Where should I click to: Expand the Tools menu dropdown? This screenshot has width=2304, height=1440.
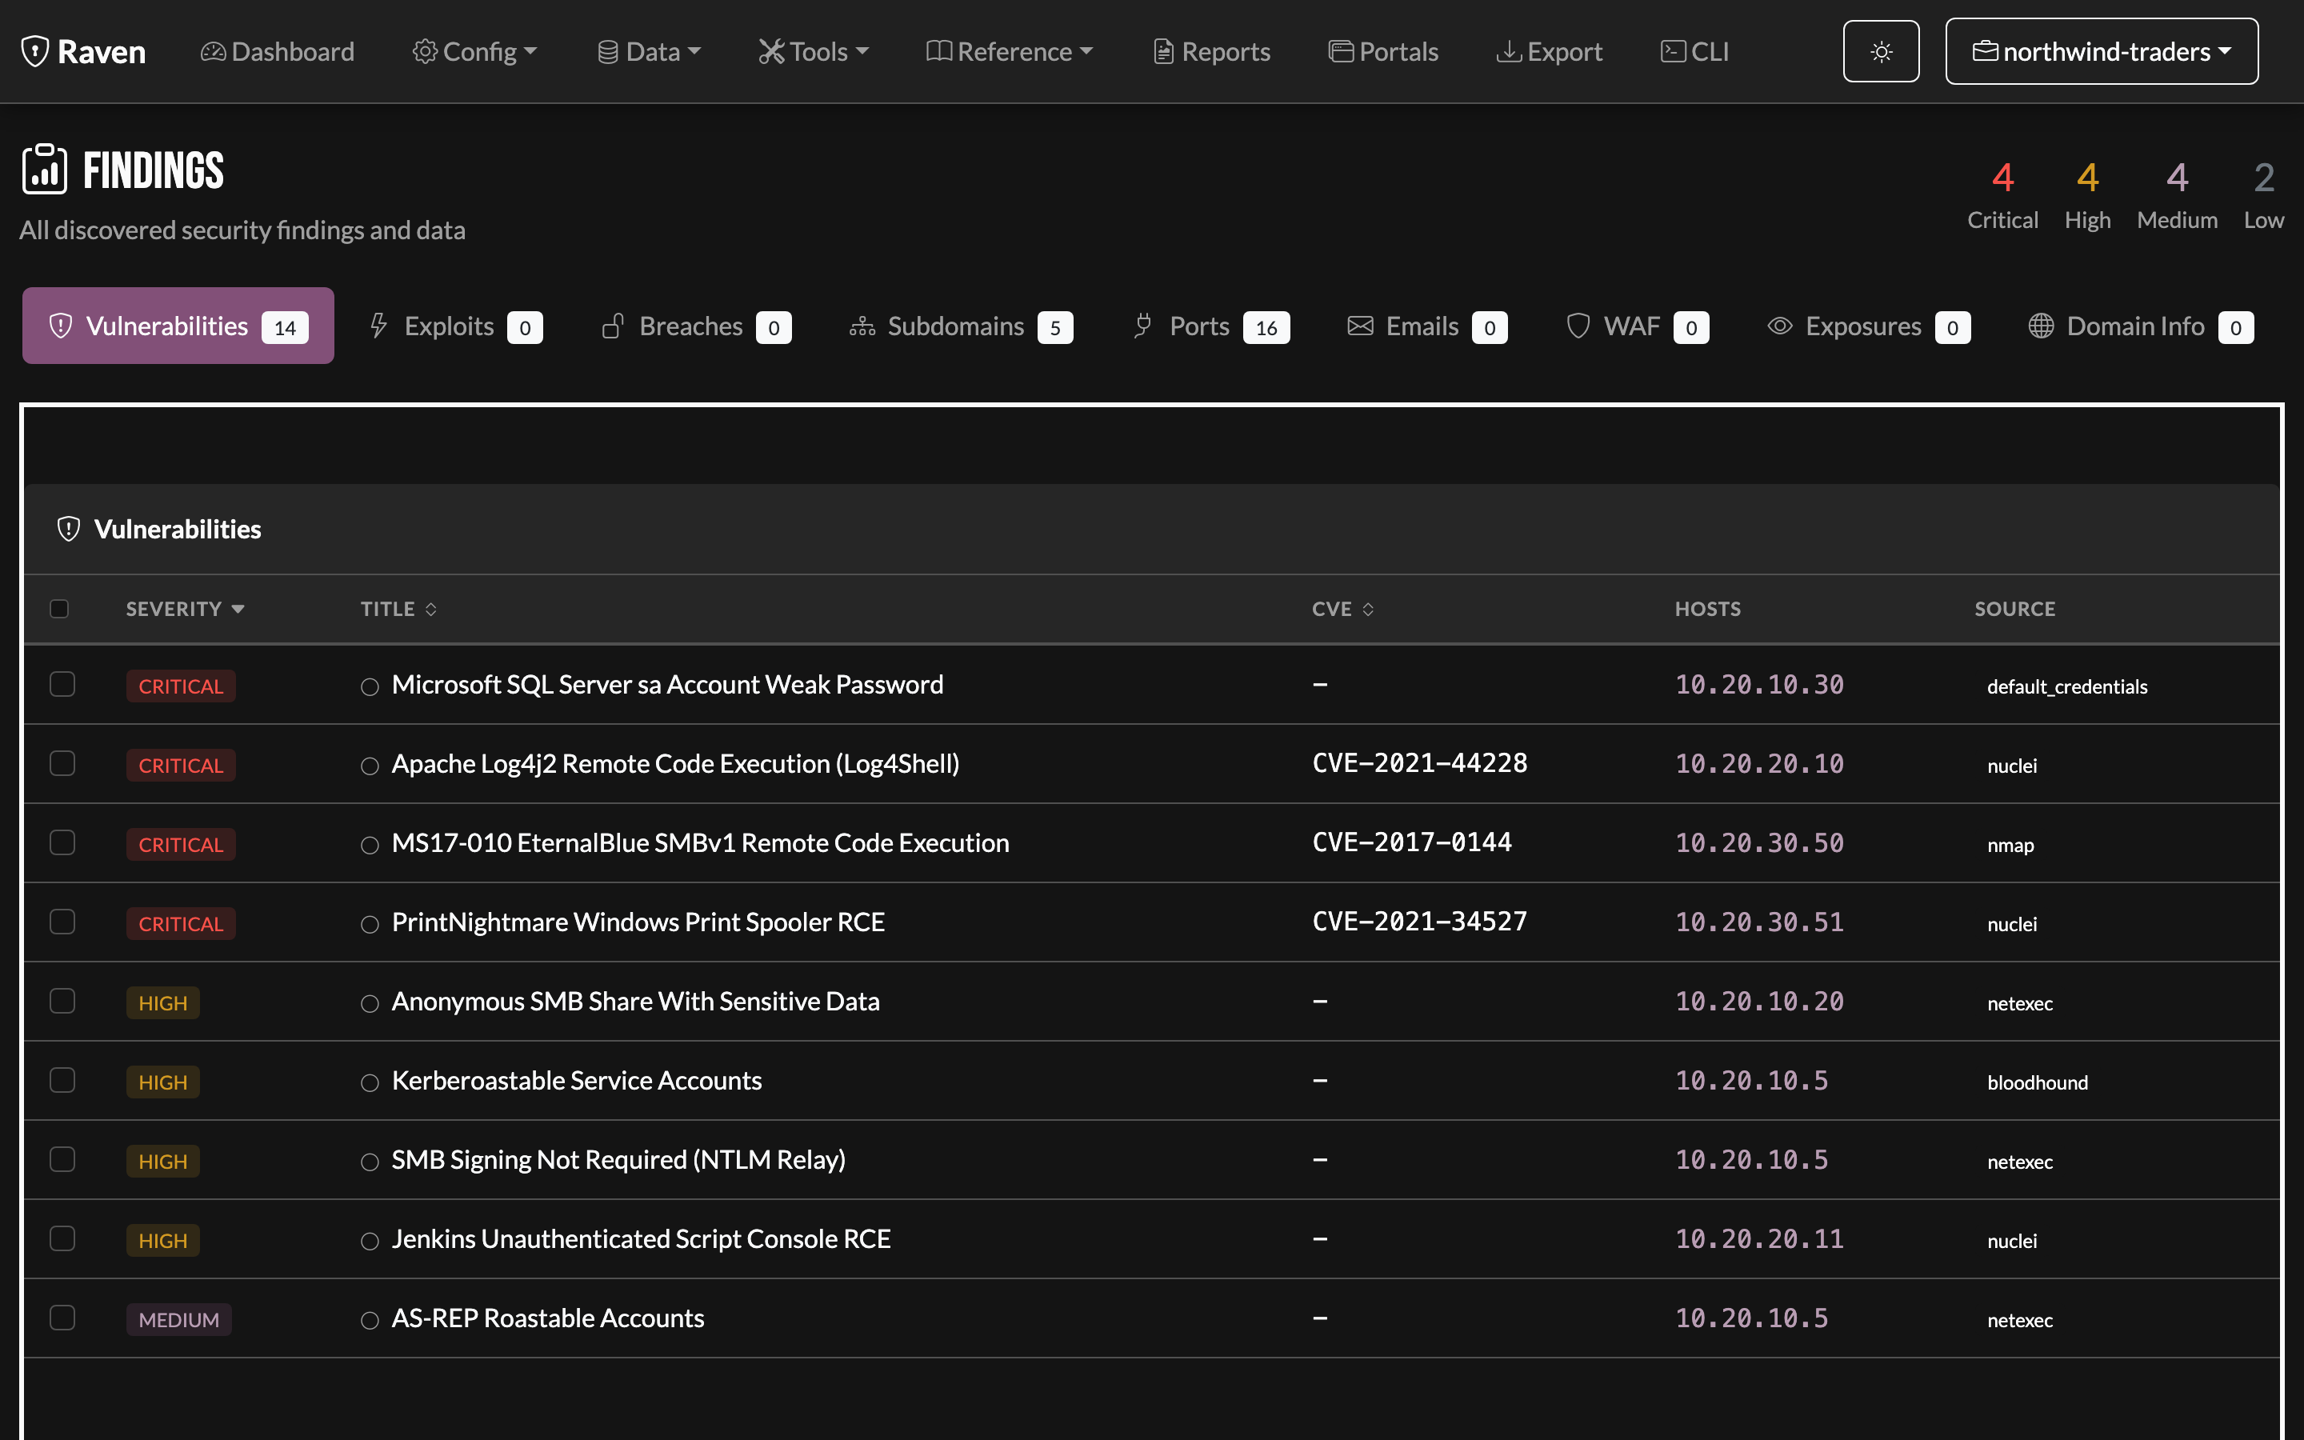click(813, 51)
